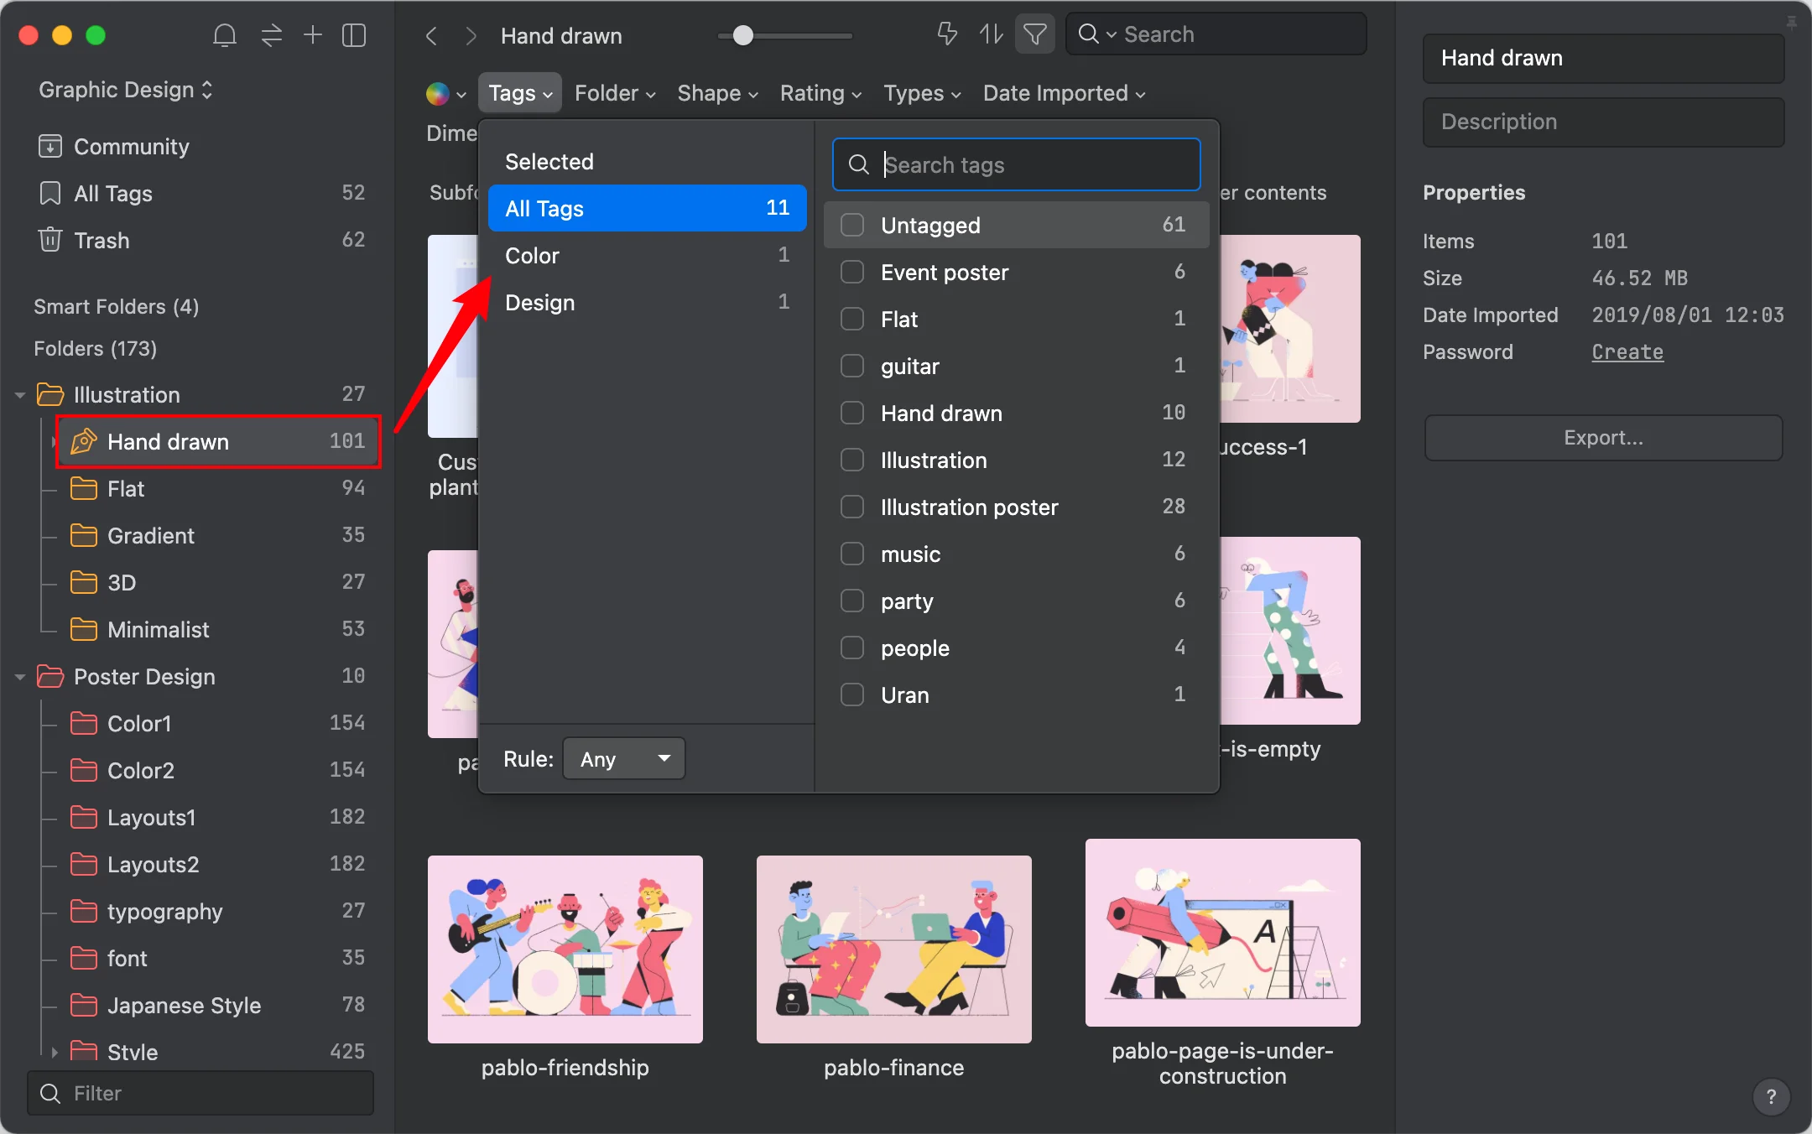Check the music tag checkbox
The width and height of the screenshot is (1812, 1134).
(852, 554)
